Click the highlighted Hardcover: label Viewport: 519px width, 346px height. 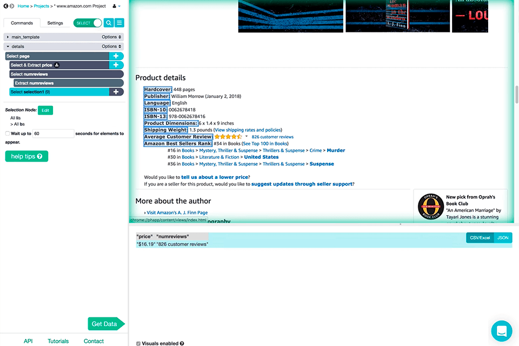tap(158, 89)
